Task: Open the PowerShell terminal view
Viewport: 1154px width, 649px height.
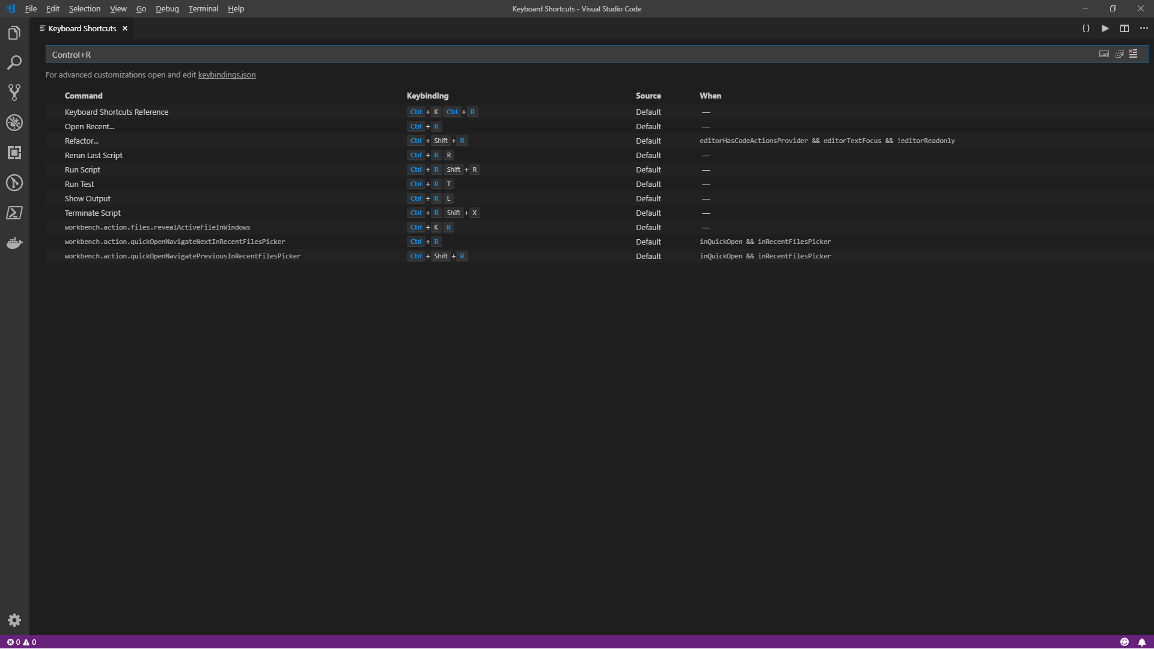Action: coord(14,213)
